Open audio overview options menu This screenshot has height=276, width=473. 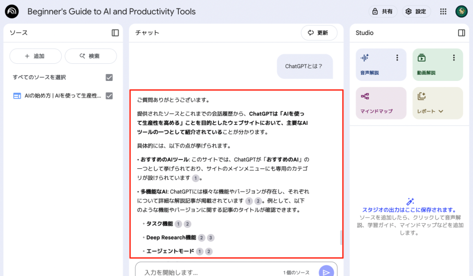[397, 58]
